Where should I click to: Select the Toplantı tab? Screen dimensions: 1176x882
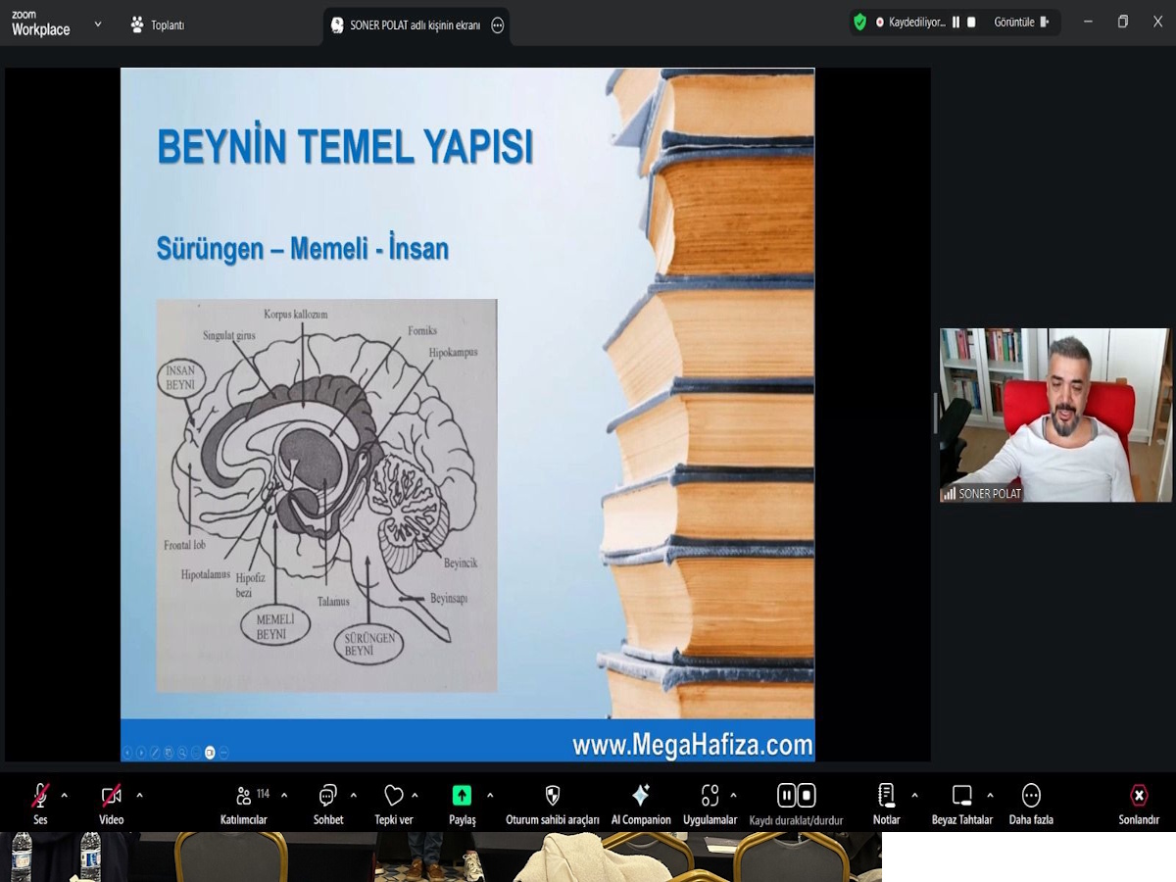[158, 25]
